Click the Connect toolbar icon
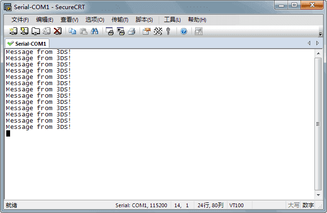Image resolution: width=327 pixels, height=213 pixels. [x=13, y=31]
